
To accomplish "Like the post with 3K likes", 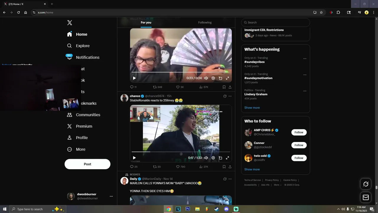I will 180,87.
